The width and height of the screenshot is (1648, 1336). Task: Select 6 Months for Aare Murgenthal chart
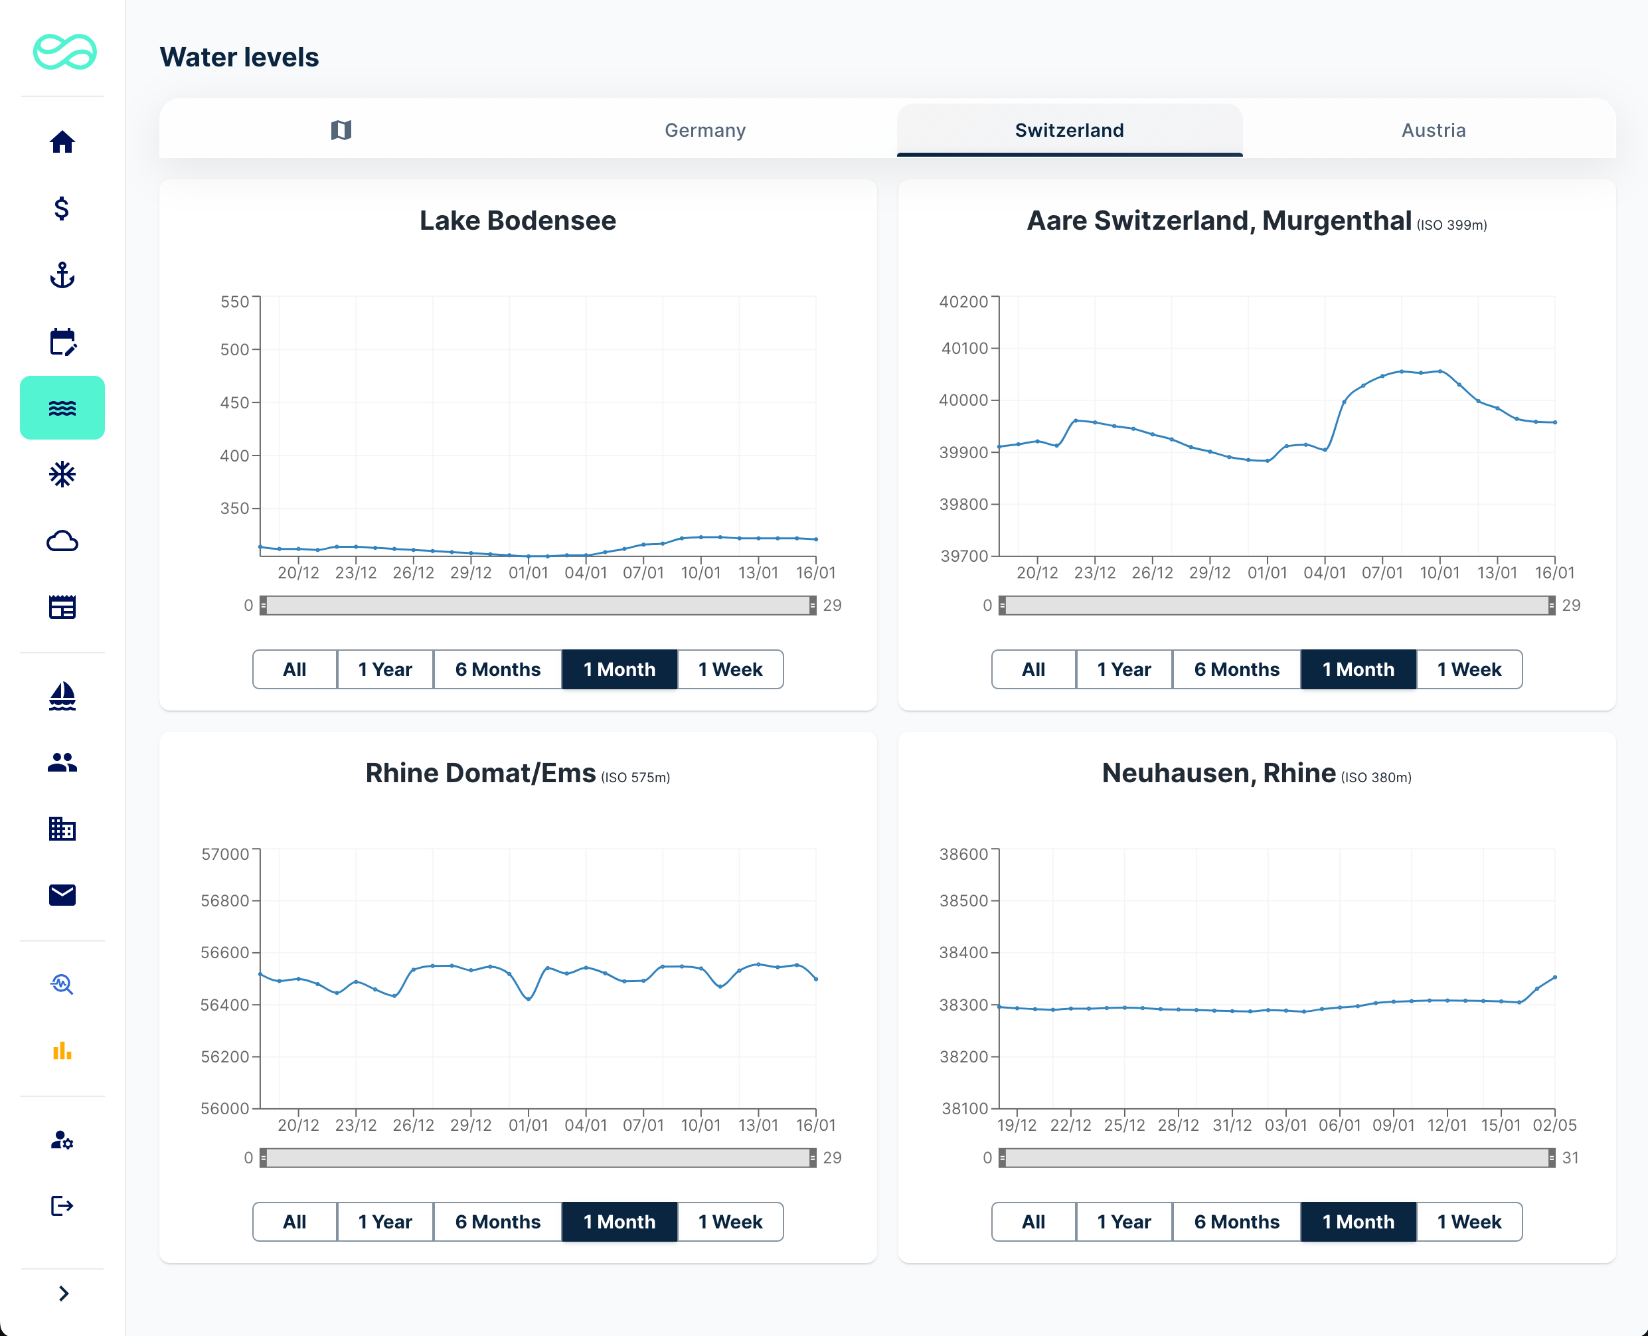(x=1236, y=669)
